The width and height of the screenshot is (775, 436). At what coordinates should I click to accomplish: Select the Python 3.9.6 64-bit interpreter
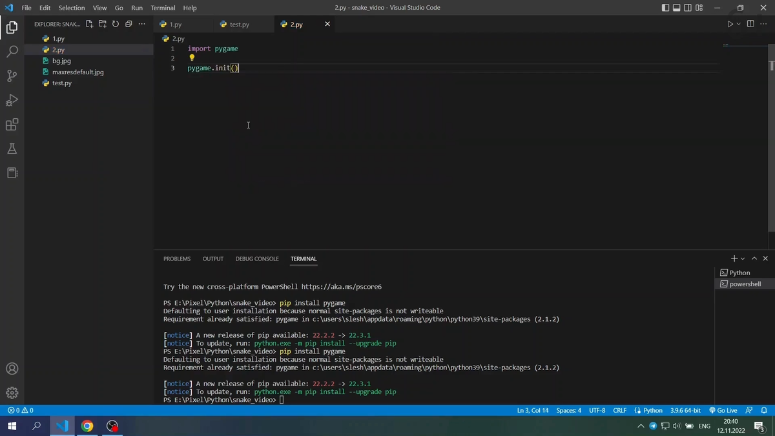click(685, 410)
